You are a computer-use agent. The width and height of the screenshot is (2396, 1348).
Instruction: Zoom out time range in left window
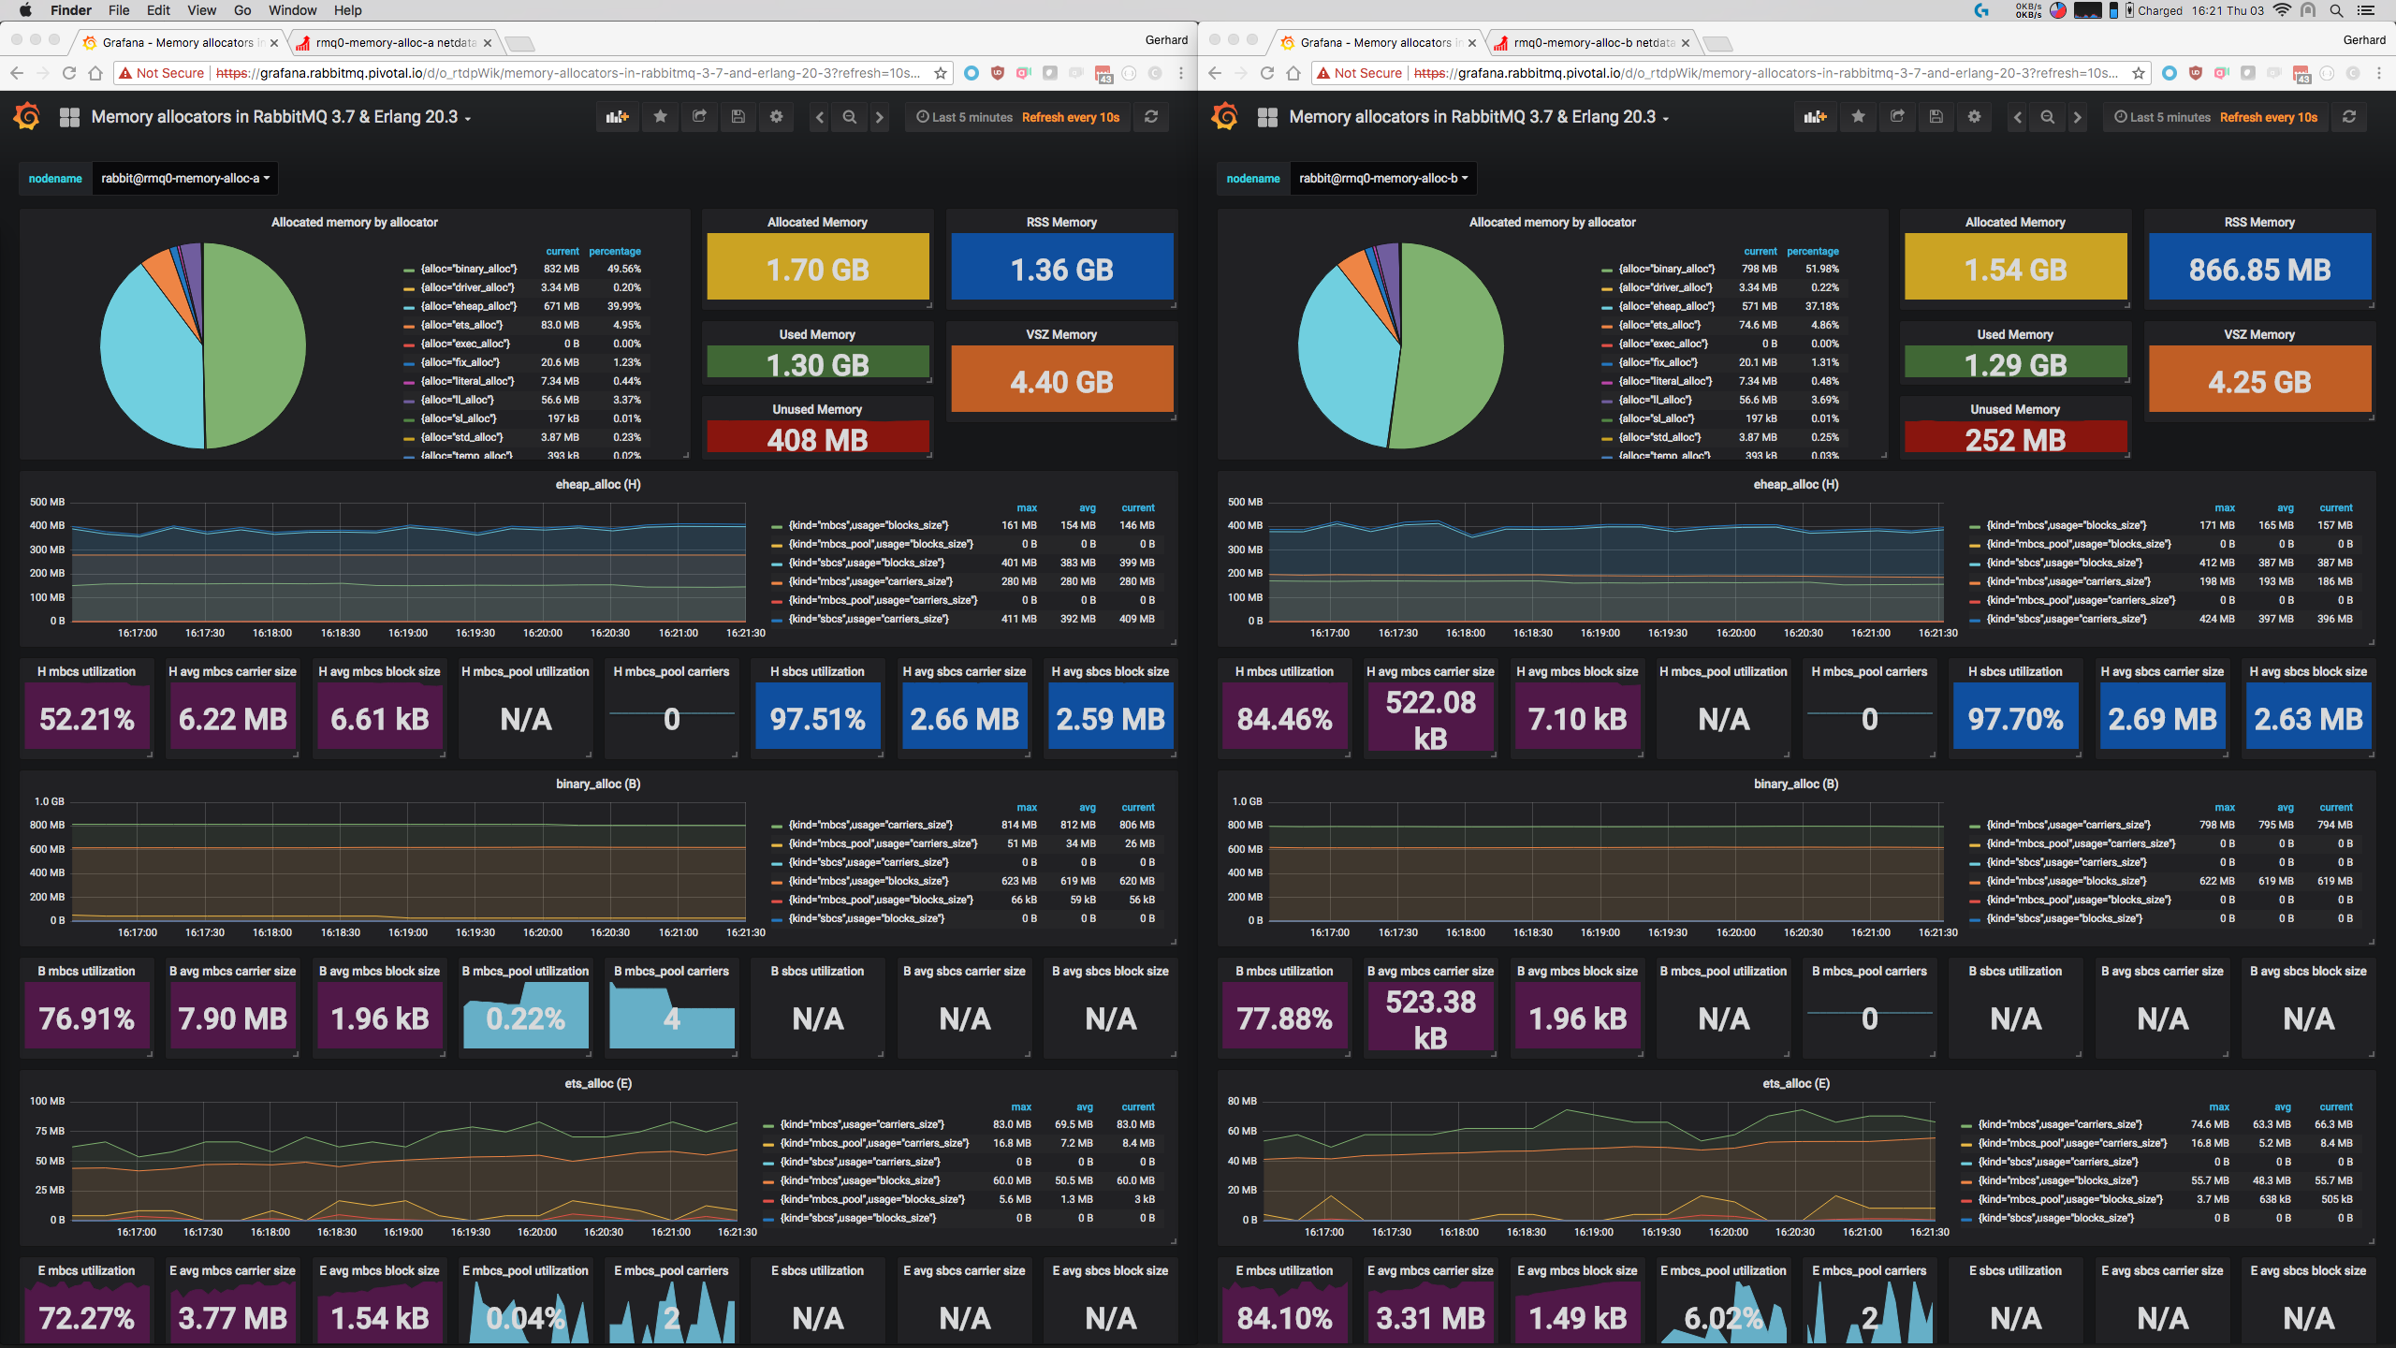(850, 117)
